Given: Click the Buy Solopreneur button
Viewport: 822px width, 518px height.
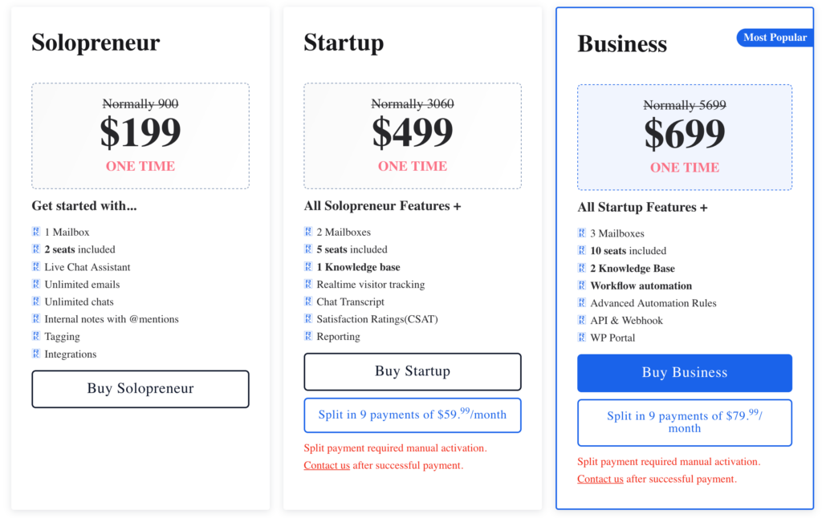Looking at the screenshot, I should tap(140, 389).
